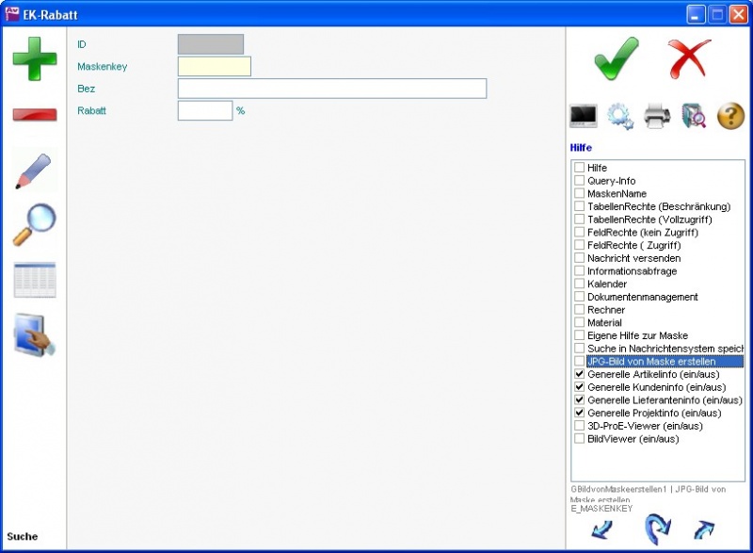Select the pencil edit icon
The width and height of the screenshot is (753, 553).
pyautogui.click(x=35, y=171)
